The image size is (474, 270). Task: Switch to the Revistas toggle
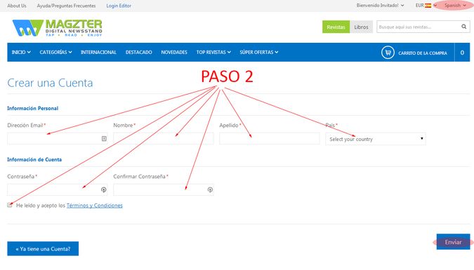pos(336,27)
